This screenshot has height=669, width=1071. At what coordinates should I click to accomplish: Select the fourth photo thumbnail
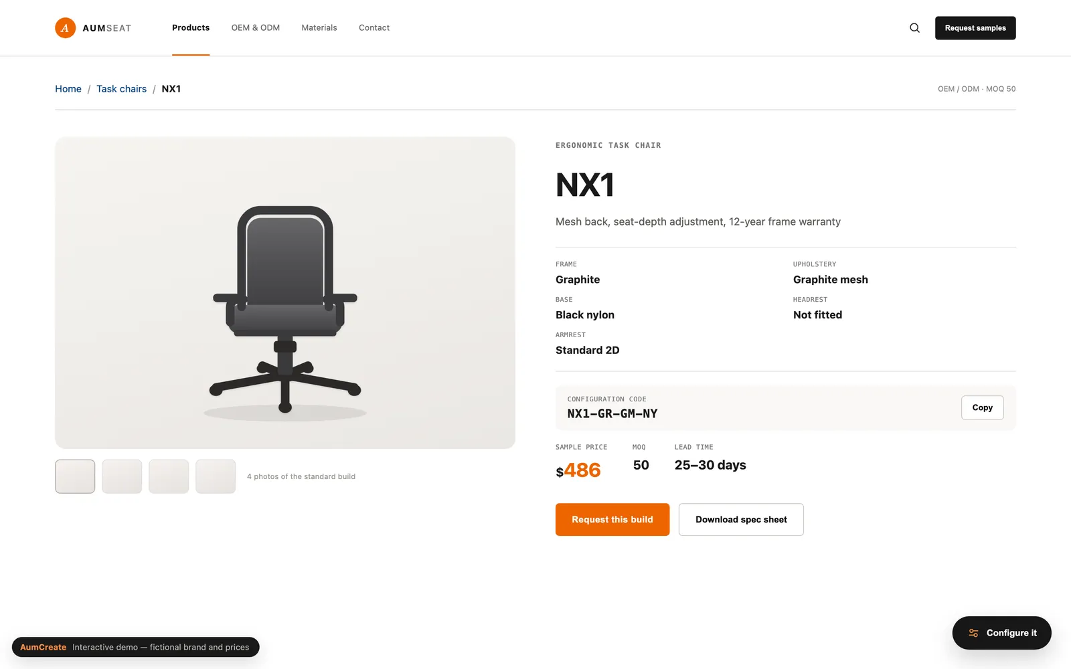tap(216, 476)
